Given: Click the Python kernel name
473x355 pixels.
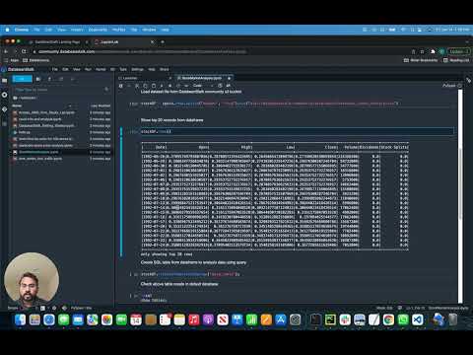Looking at the screenshot, I should (x=449, y=86).
